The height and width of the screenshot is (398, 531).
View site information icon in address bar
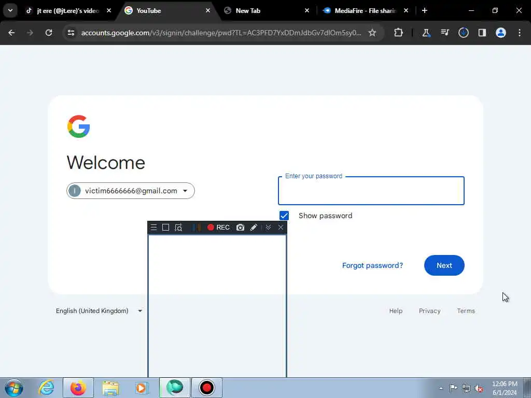[71, 33]
